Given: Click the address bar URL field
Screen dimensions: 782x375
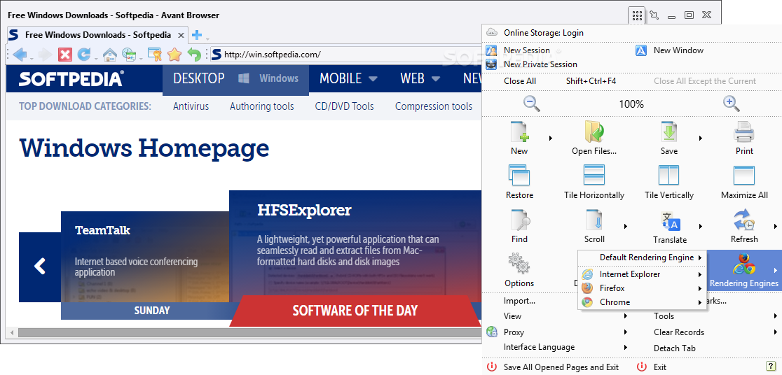Looking at the screenshot, I should pos(344,55).
